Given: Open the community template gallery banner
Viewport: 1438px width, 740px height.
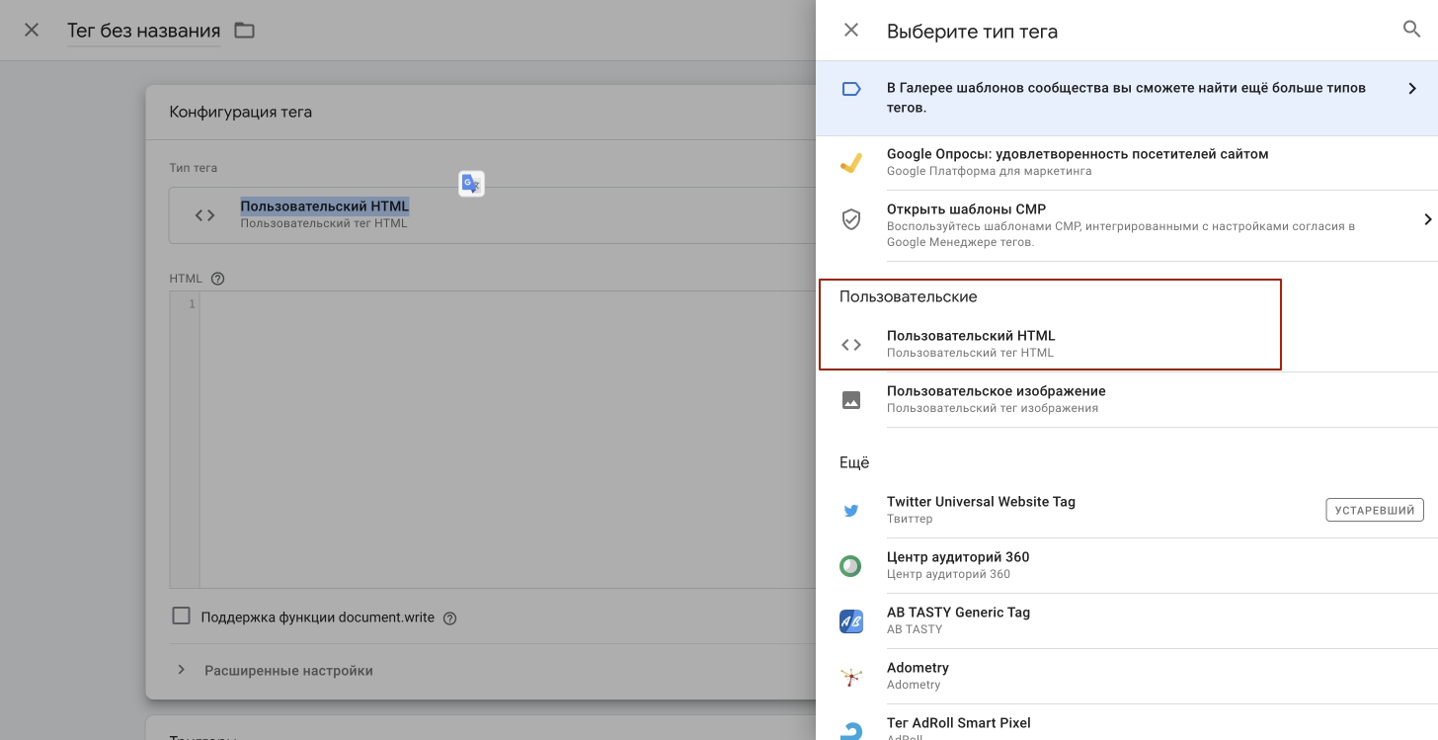Looking at the screenshot, I should point(1126,97).
